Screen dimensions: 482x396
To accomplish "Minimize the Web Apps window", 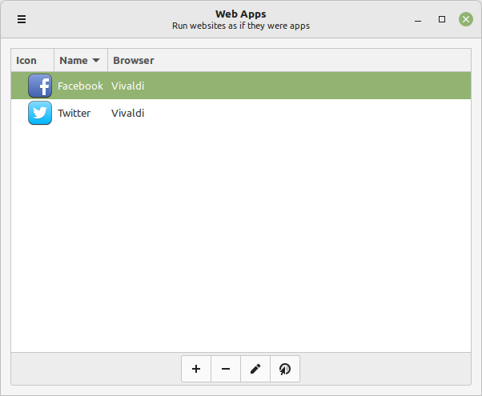I will pyautogui.click(x=417, y=19).
